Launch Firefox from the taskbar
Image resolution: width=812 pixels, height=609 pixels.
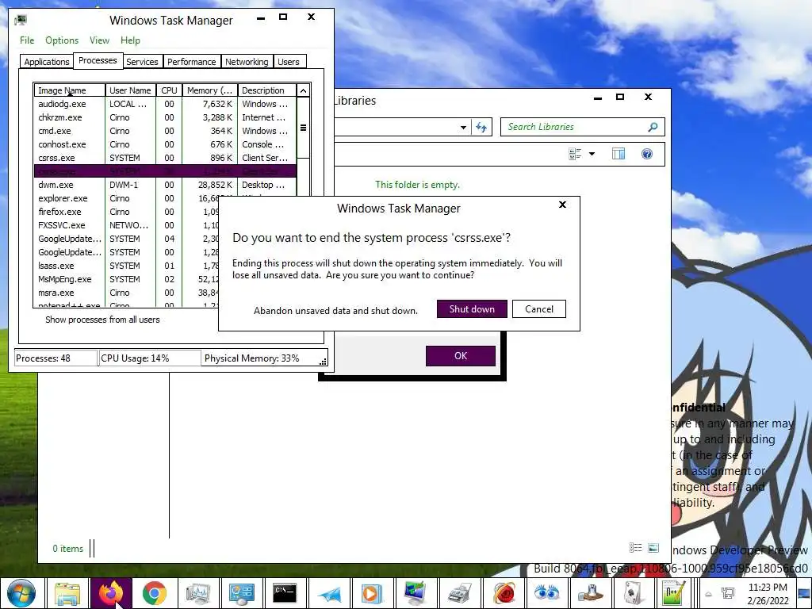111,593
